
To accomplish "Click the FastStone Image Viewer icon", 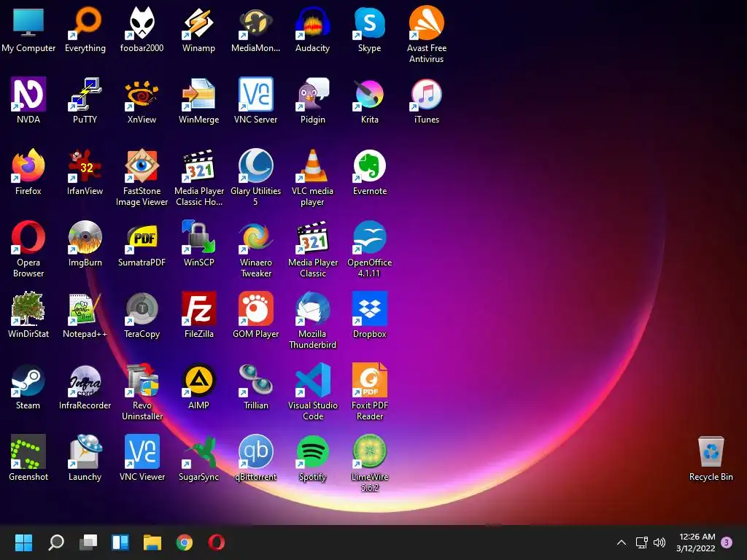I will (x=142, y=166).
